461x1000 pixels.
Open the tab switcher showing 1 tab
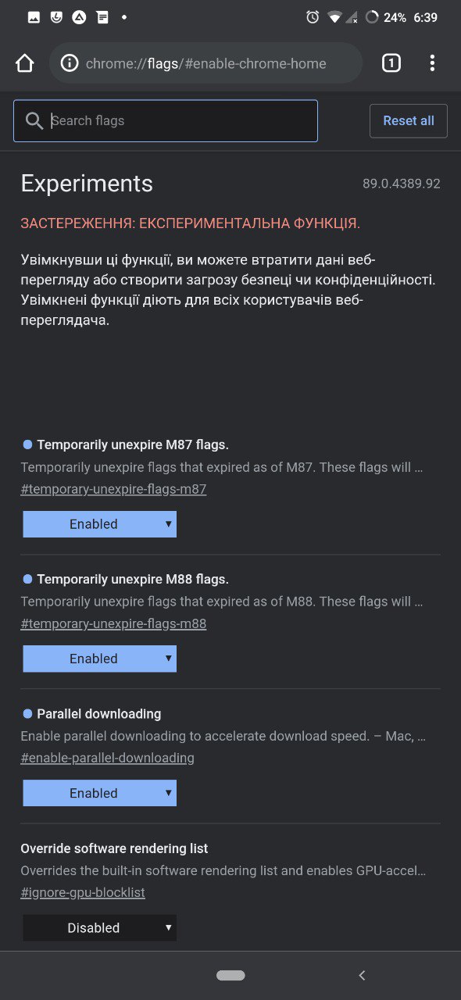(x=391, y=63)
